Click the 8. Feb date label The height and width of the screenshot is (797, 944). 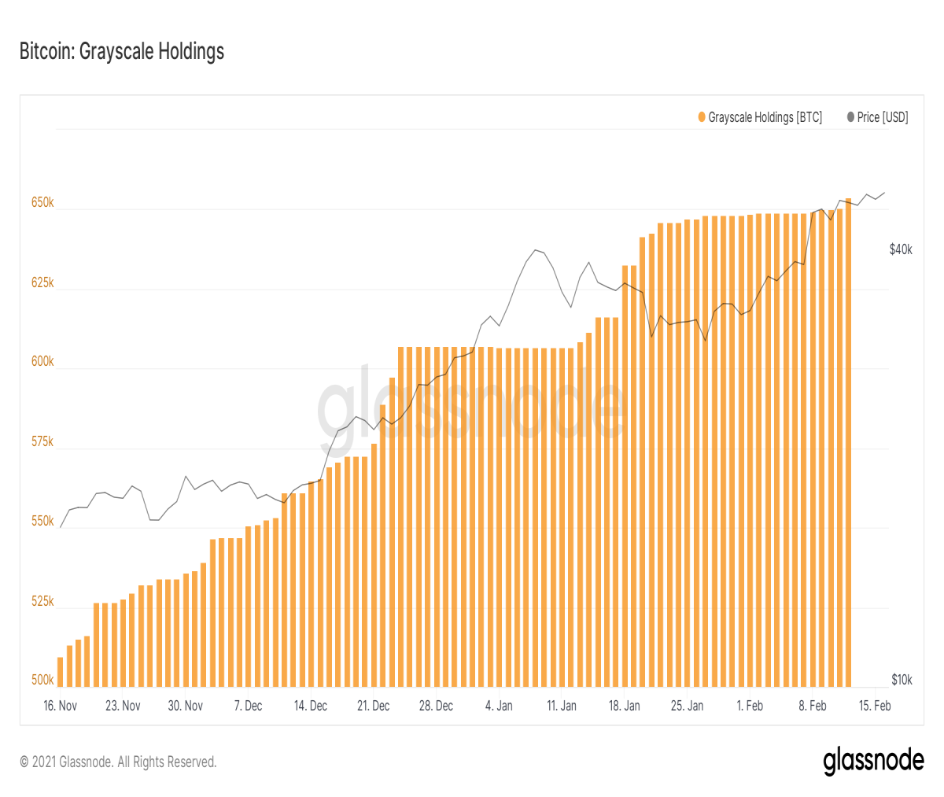(x=813, y=706)
